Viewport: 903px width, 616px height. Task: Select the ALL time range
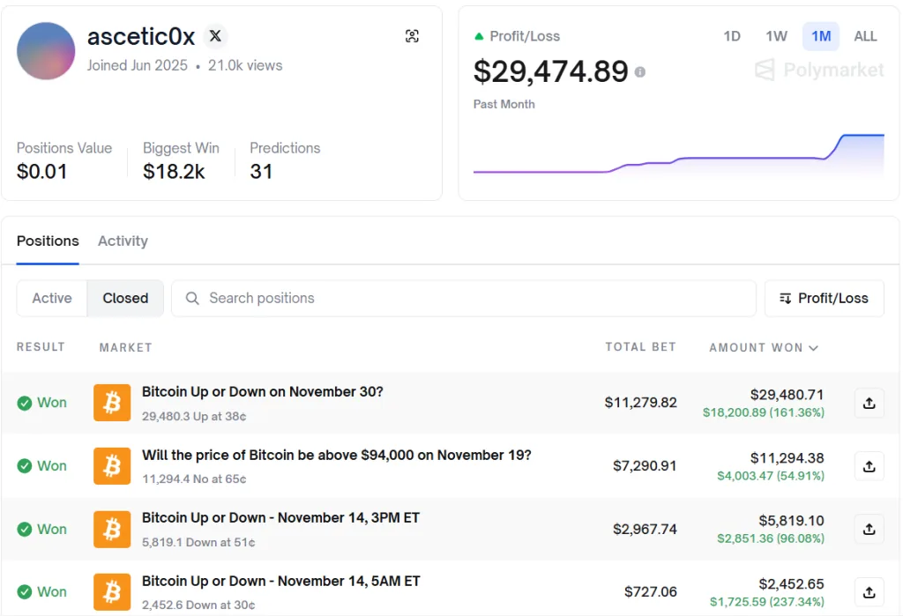click(865, 36)
